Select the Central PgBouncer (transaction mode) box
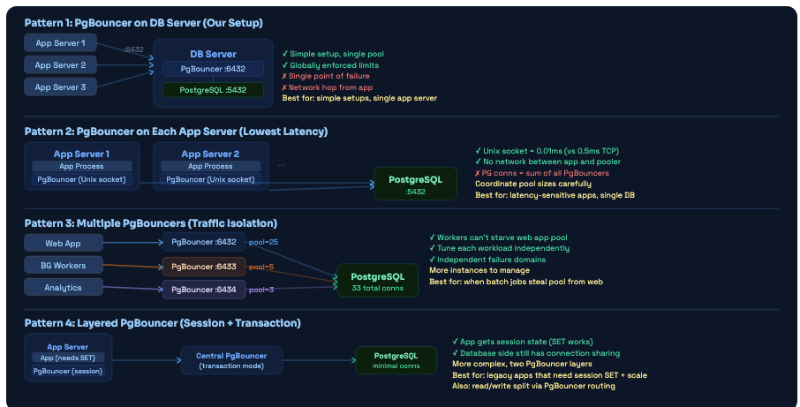 pos(226,359)
